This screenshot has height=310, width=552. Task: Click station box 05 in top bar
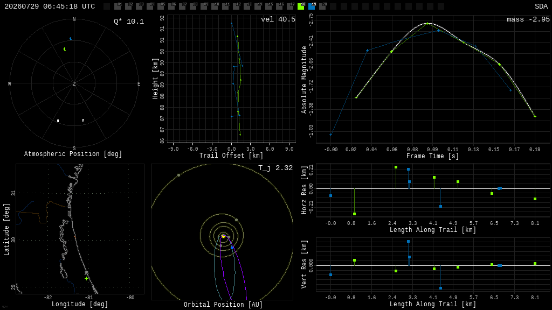click(x=161, y=6)
